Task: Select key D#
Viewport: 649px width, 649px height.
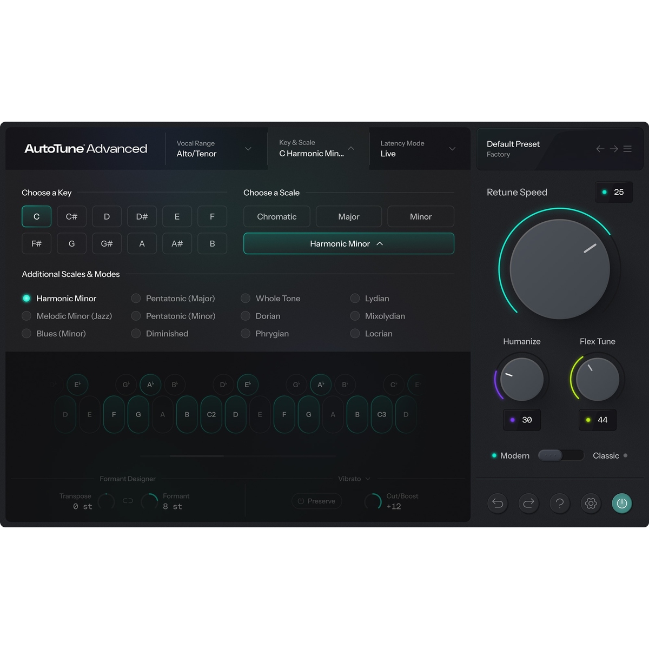Action: point(142,216)
